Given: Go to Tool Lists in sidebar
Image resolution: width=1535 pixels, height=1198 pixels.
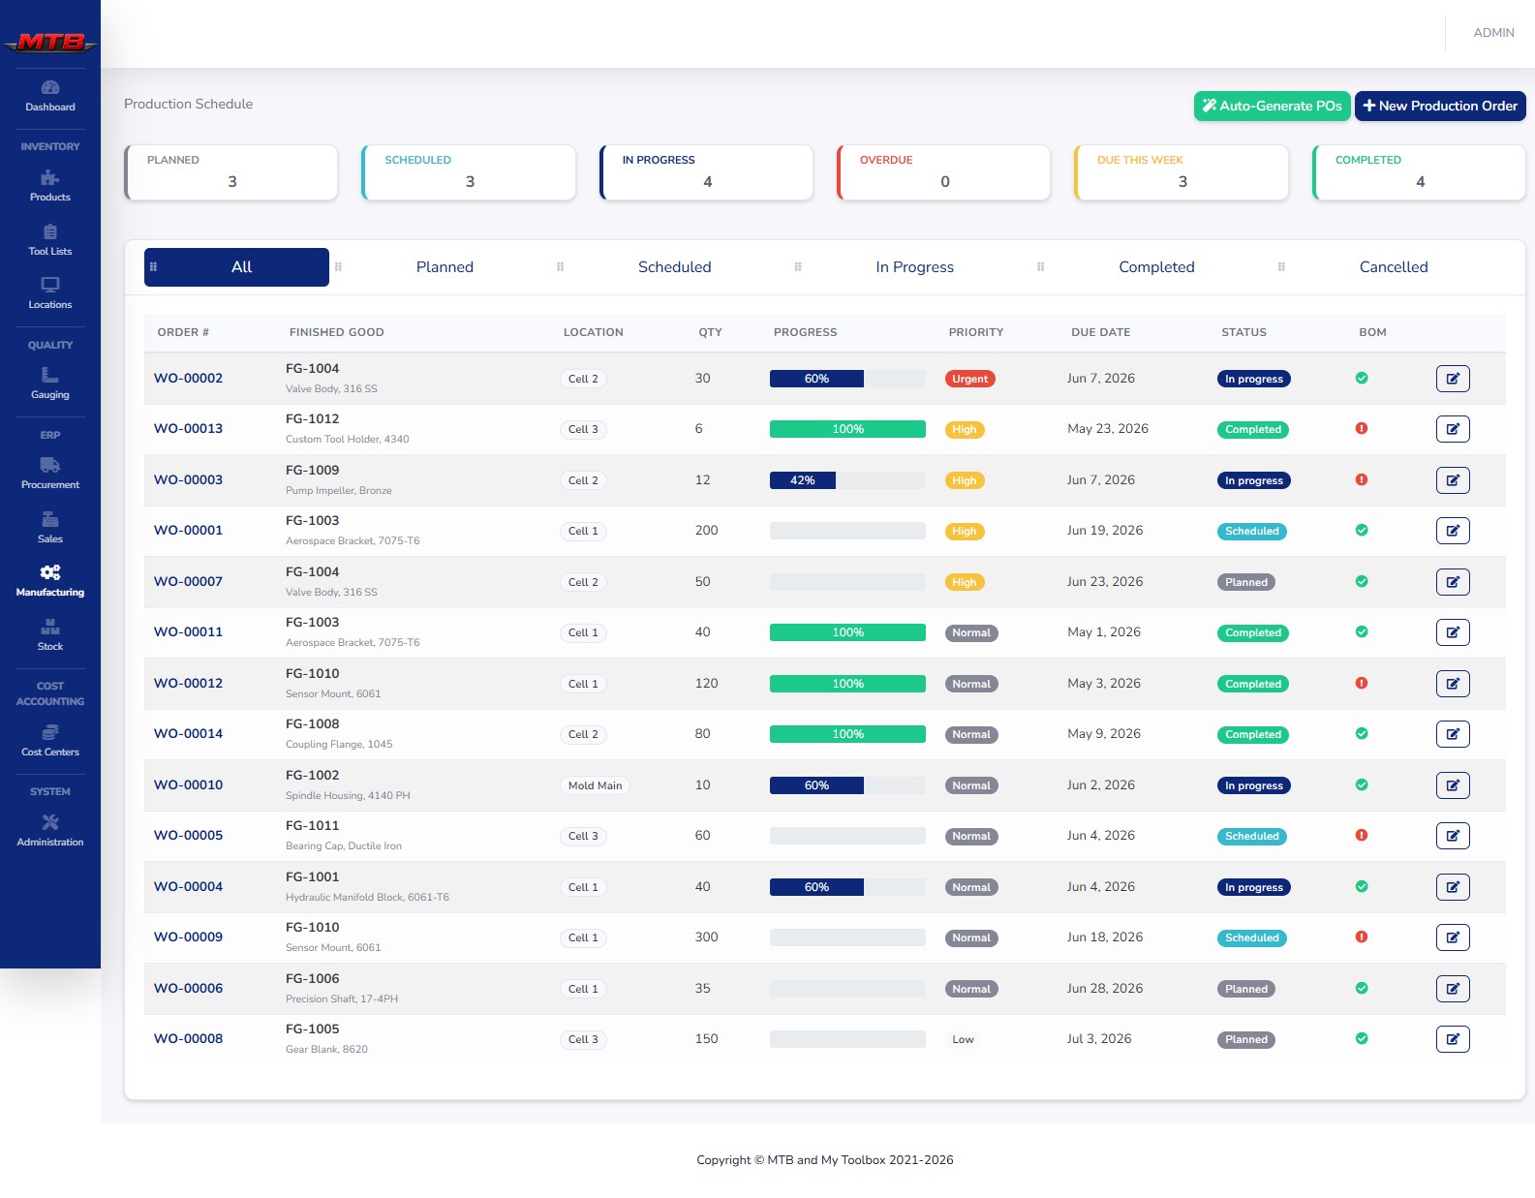Looking at the screenshot, I should tap(50, 240).
